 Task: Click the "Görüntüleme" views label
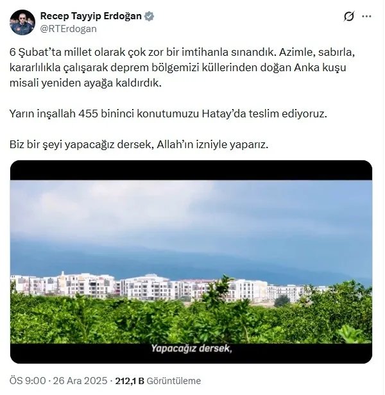pyautogui.click(x=174, y=381)
